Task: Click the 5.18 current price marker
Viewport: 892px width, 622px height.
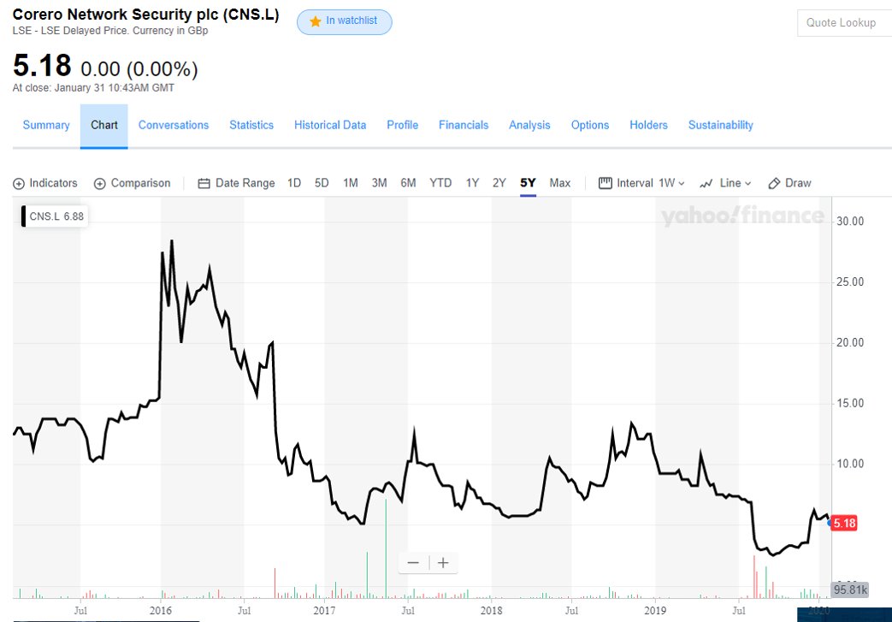Action: coord(844,523)
